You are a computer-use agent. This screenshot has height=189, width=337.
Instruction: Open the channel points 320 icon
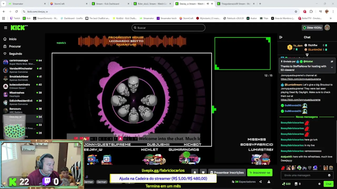286,184
